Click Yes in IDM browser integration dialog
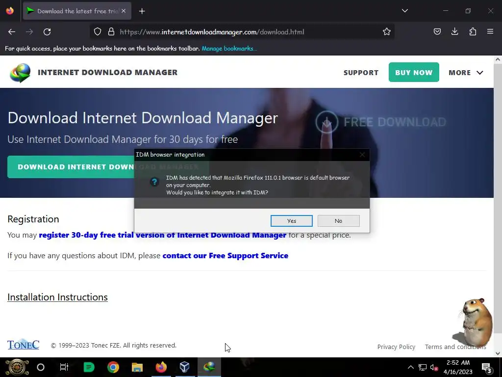 tap(291, 220)
